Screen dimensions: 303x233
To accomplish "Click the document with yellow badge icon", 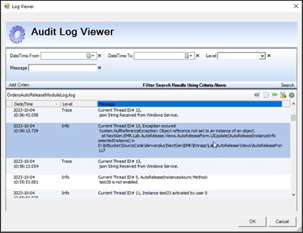I will (283, 95).
